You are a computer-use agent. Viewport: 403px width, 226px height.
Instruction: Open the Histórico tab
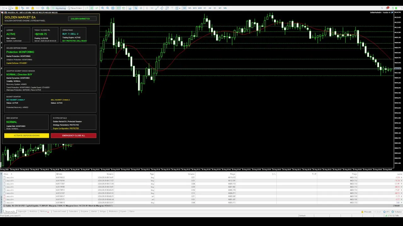point(33,211)
